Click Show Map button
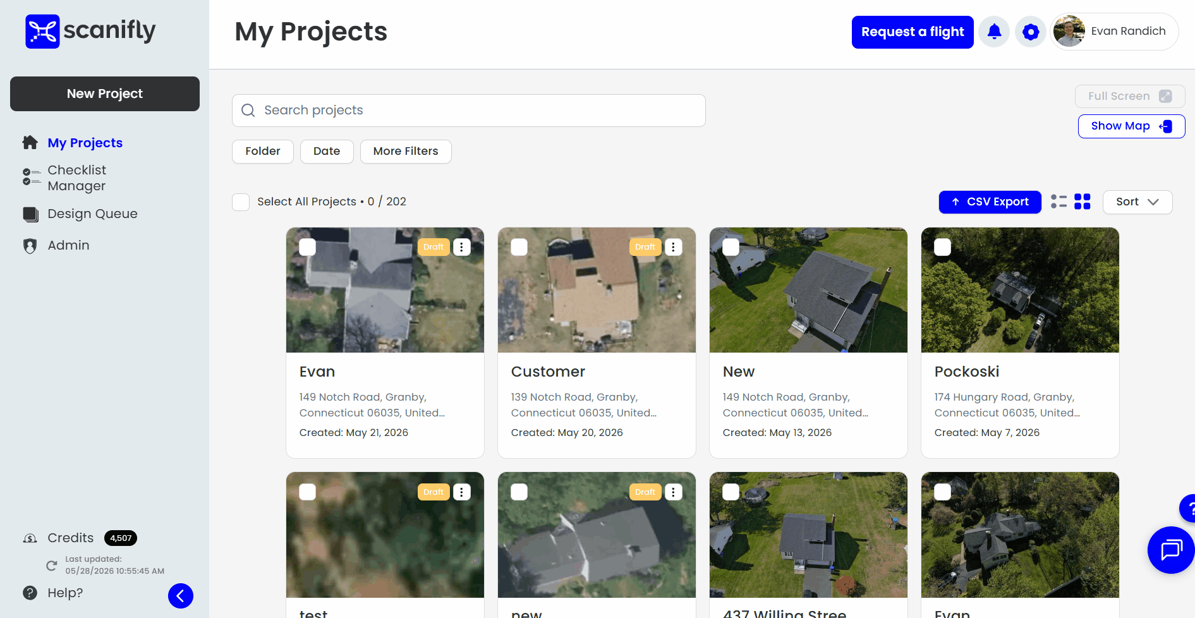Image resolution: width=1195 pixels, height=618 pixels. click(x=1131, y=126)
